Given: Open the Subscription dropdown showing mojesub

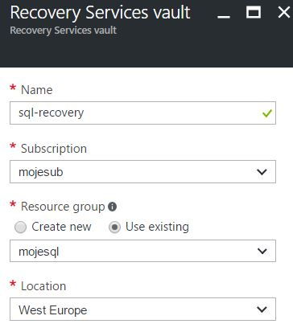Looking at the screenshot, I should coord(142,172).
